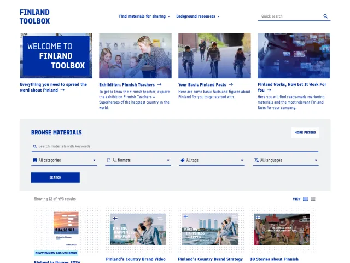
Task: Expand Background resources menu
Action: tap(198, 16)
